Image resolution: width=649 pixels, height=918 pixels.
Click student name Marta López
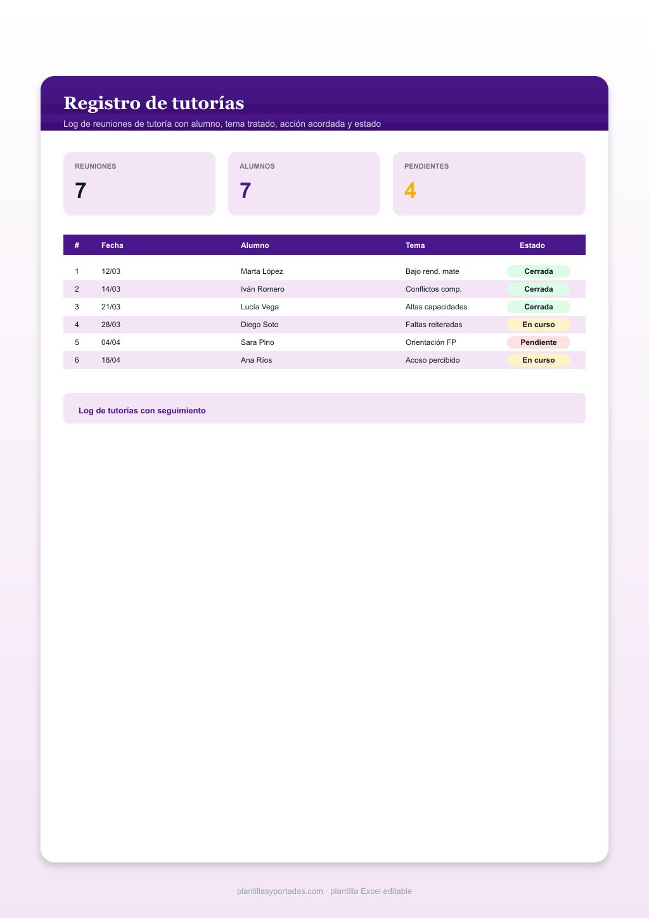pos(262,271)
